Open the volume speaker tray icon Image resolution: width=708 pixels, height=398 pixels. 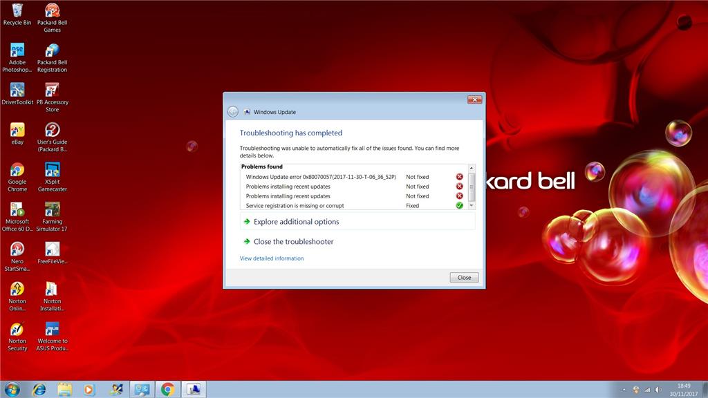pyautogui.click(x=658, y=390)
